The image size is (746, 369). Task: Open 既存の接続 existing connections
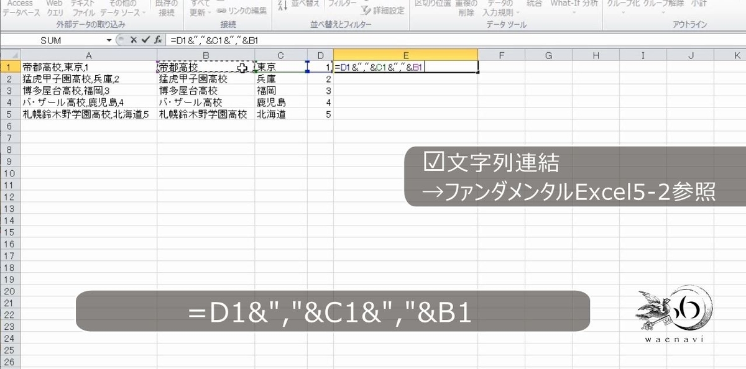click(x=165, y=6)
